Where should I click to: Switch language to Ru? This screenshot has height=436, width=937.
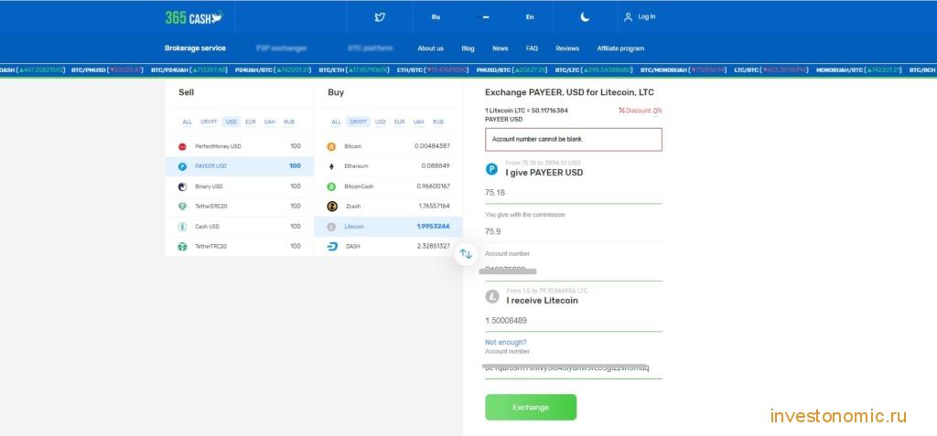(436, 17)
